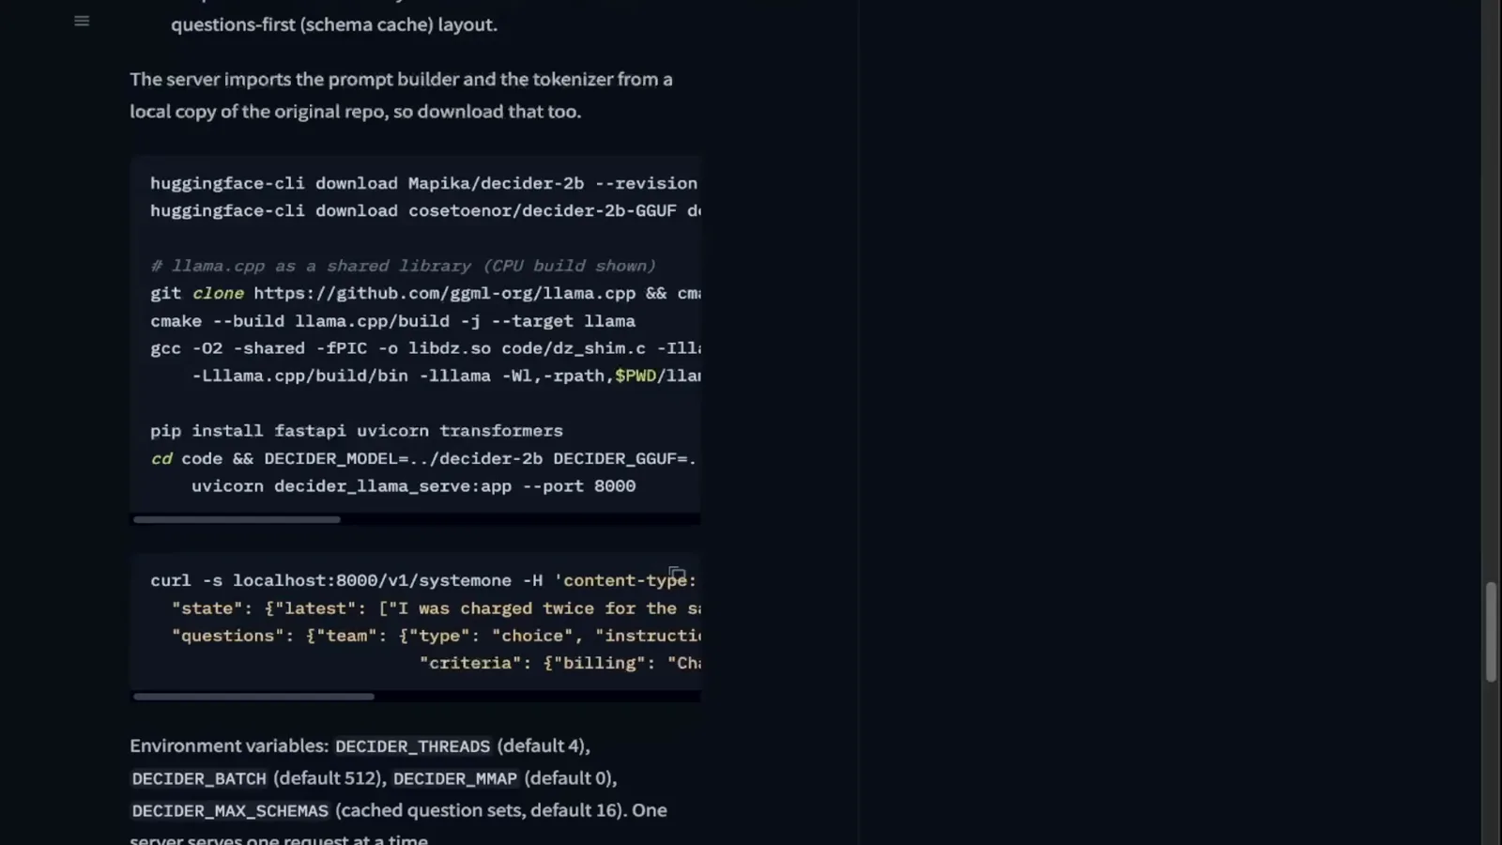1502x845 pixels.
Task: Click the install code block's horizontal scrollbar
Action: [x=237, y=519]
